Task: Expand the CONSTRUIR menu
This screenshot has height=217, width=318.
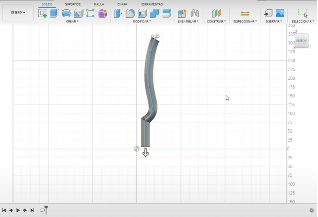Action: [x=216, y=21]
